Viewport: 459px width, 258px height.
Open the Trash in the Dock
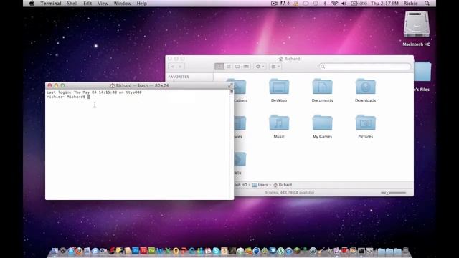[405, 251]
